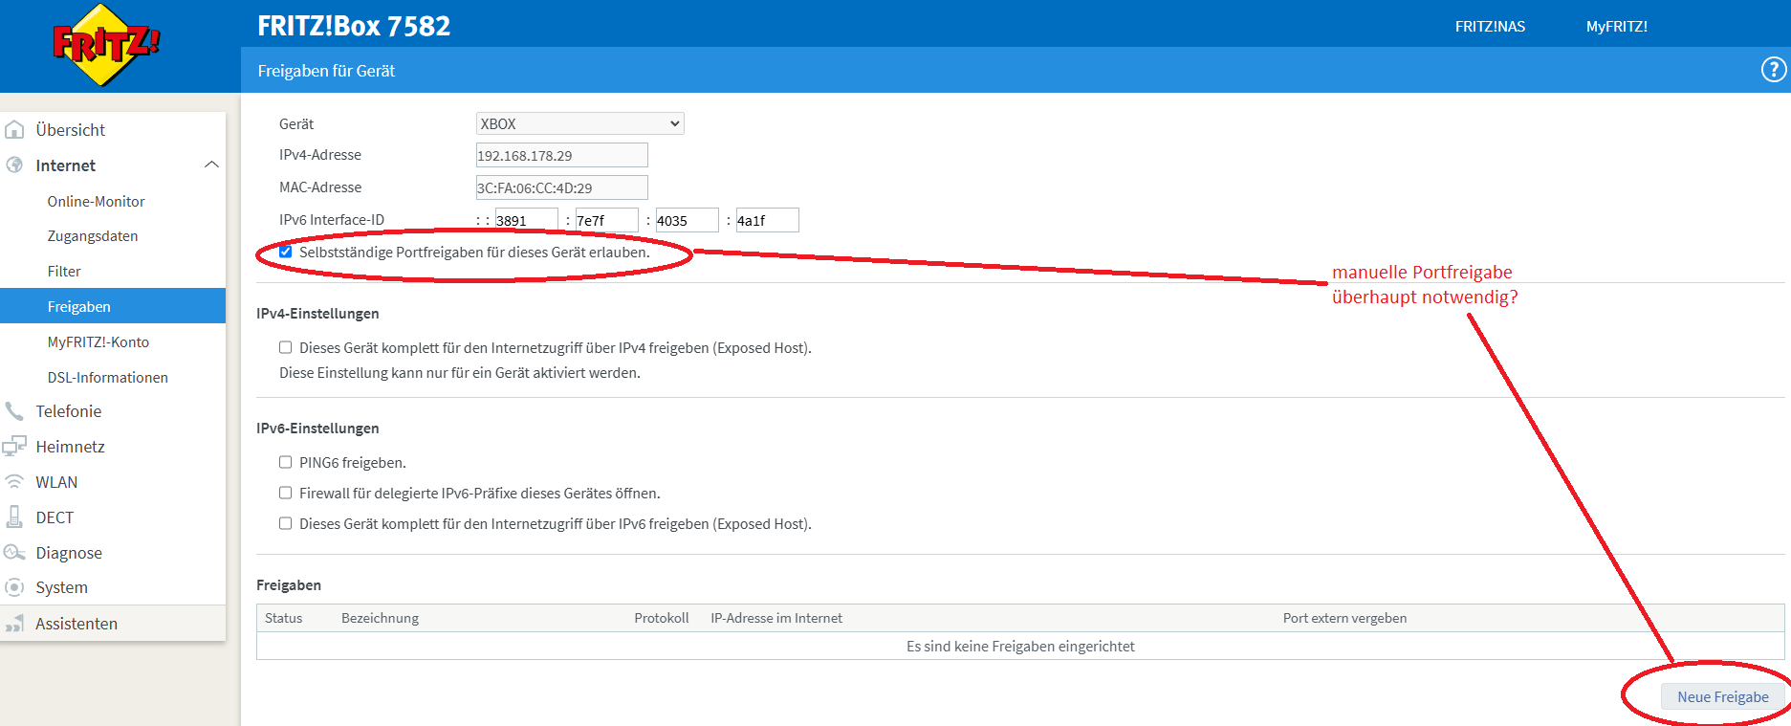Click the WLAN wifi icon

[14, 481]
